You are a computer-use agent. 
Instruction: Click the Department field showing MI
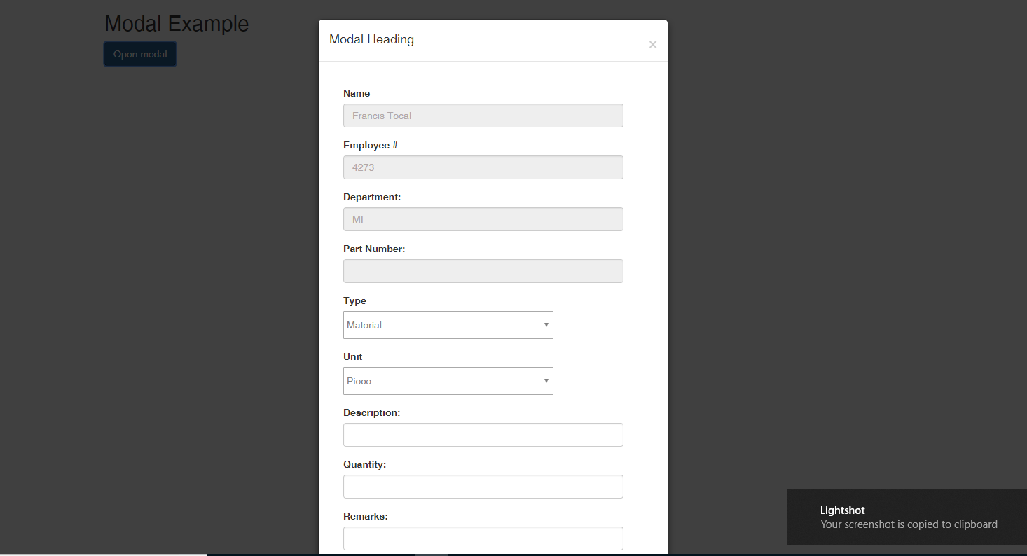(483, 219)
